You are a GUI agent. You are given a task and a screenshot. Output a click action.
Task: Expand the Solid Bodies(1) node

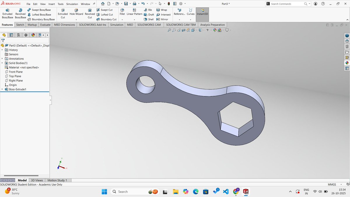tap(2, 63)
